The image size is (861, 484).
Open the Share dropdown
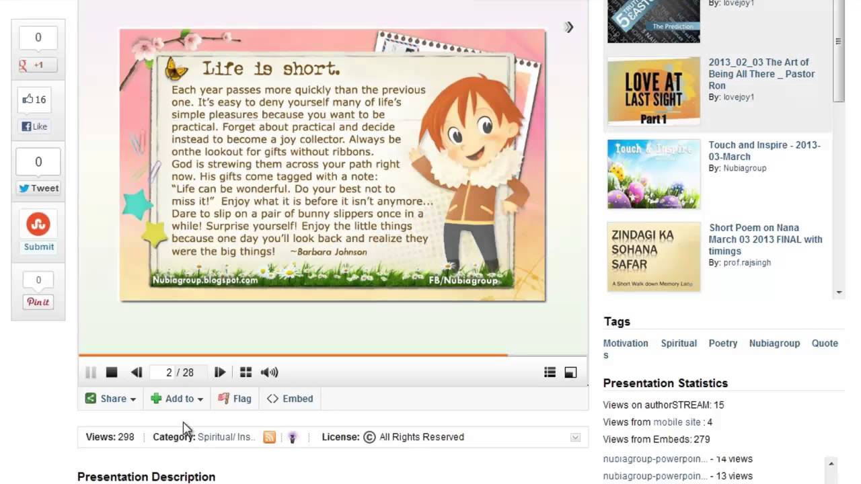pos(111,399)
